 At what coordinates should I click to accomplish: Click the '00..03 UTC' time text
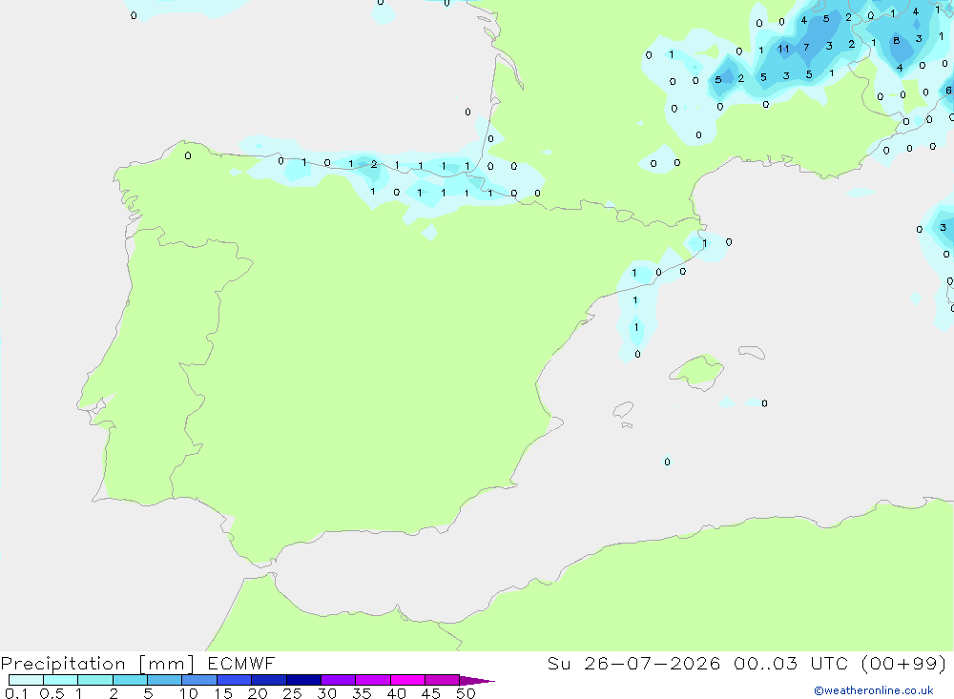(x=790, y=663)
